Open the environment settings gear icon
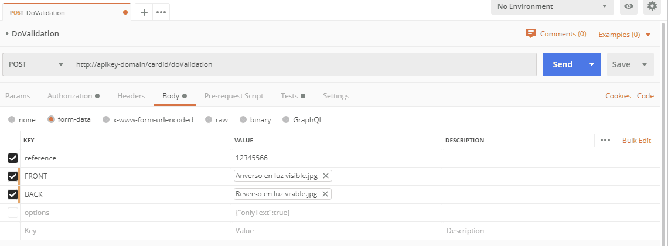 (652, 6)
